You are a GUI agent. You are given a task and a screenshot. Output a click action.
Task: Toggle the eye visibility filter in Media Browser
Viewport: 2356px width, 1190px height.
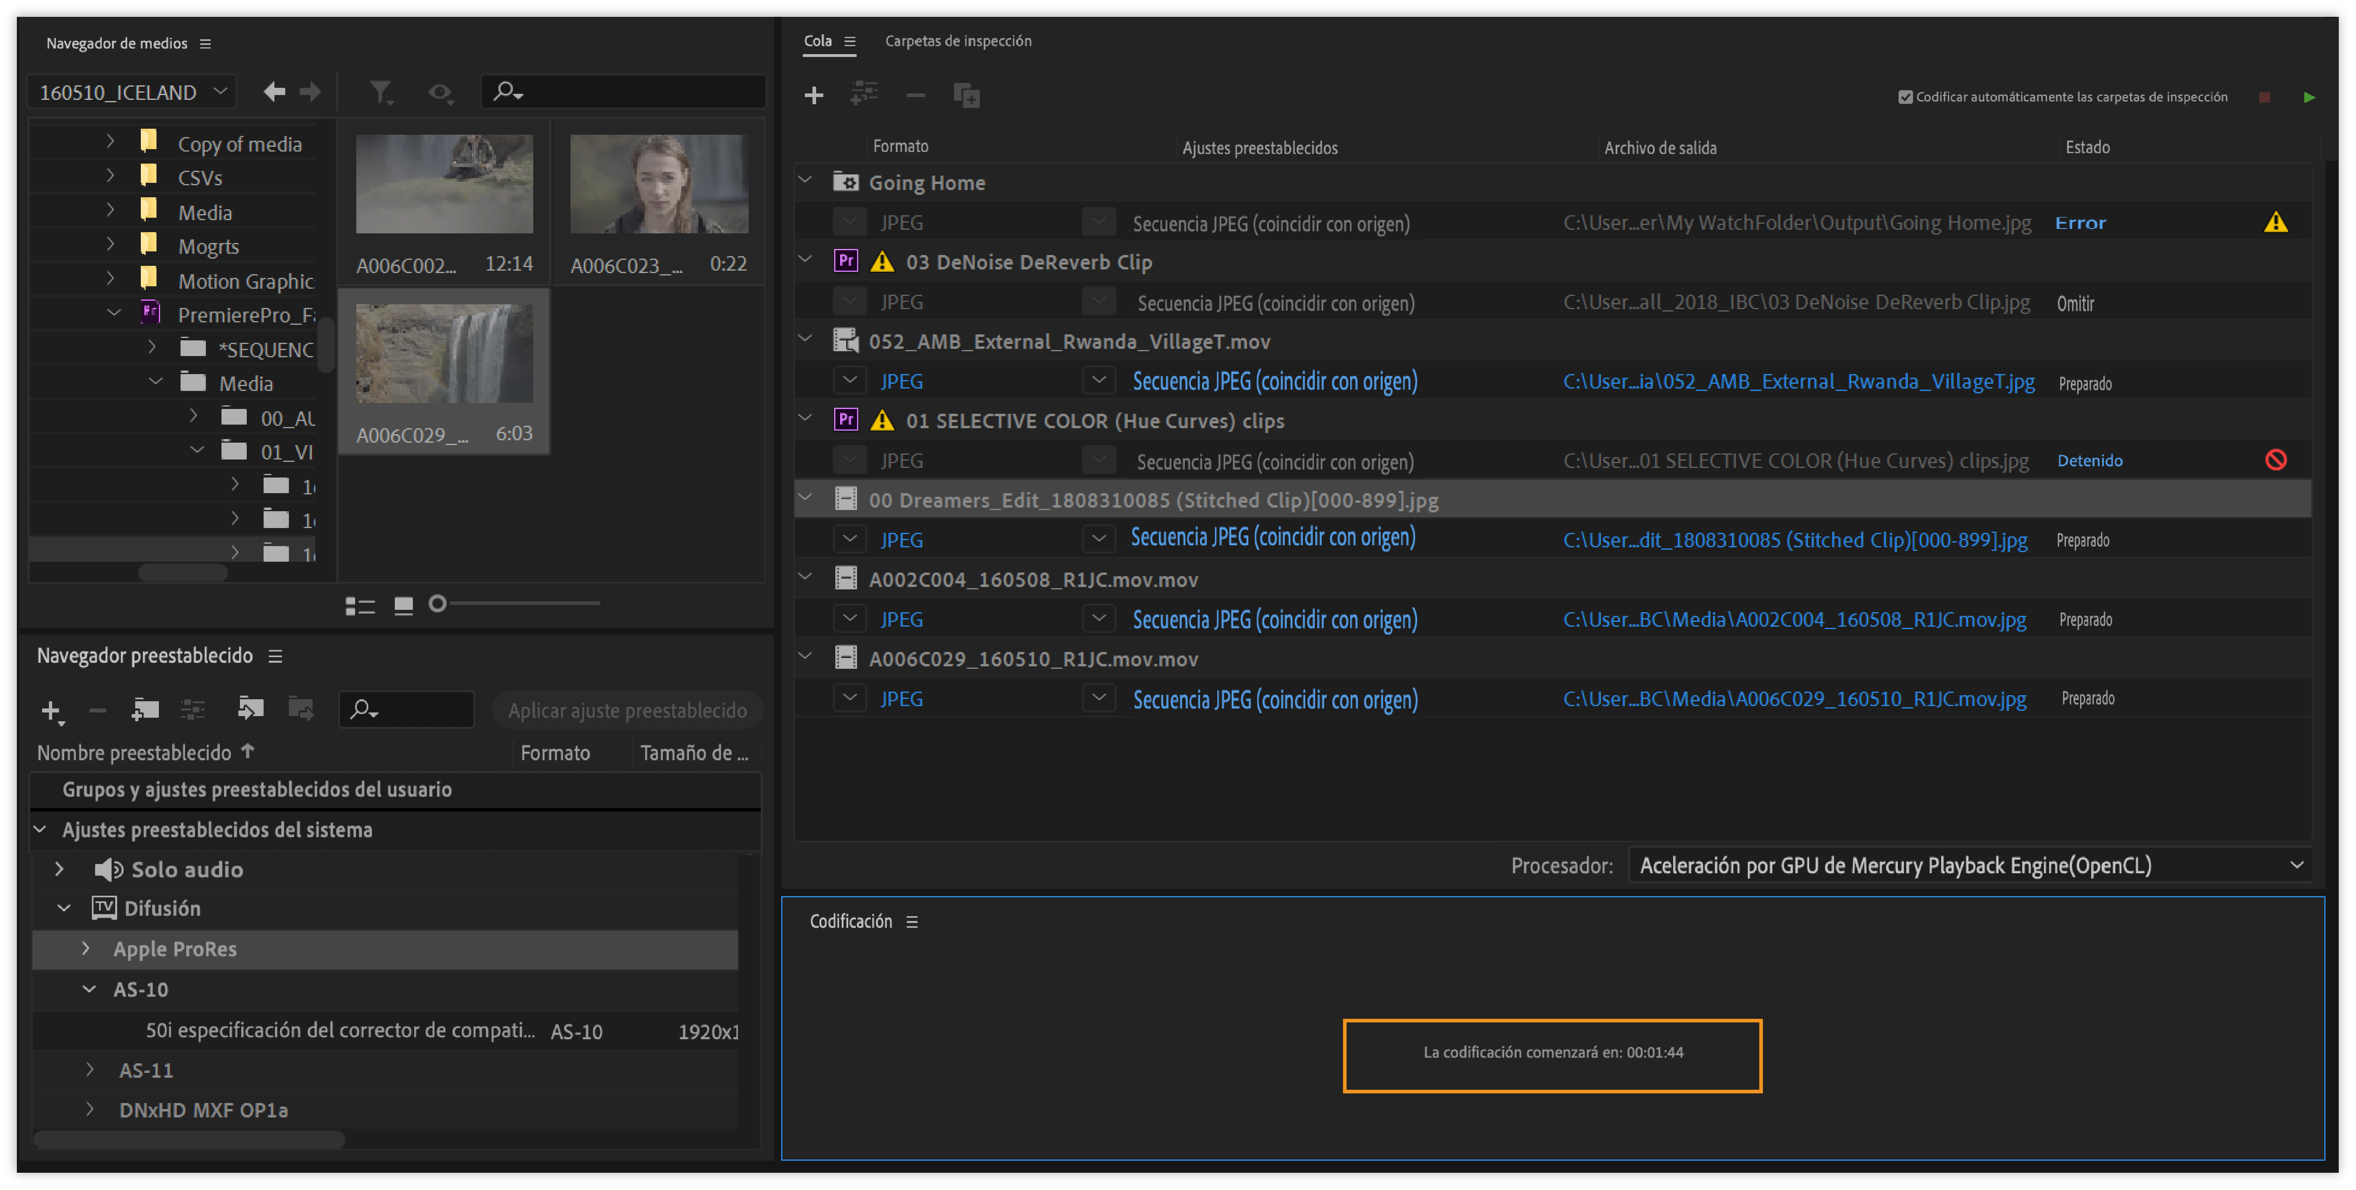point(440,92)
